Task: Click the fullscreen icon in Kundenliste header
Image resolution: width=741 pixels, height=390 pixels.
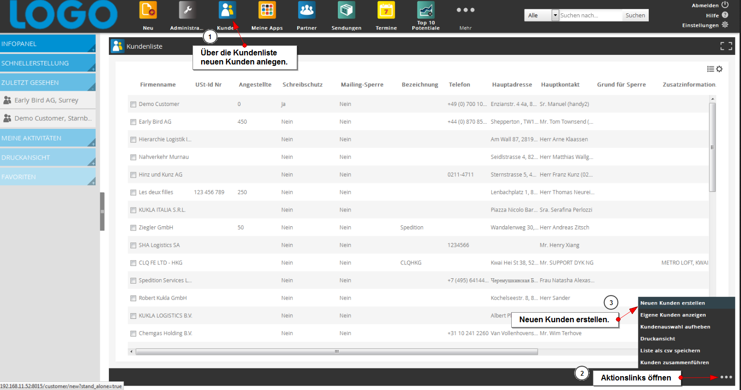Action: pyautogui.click(x=726, y=46)
